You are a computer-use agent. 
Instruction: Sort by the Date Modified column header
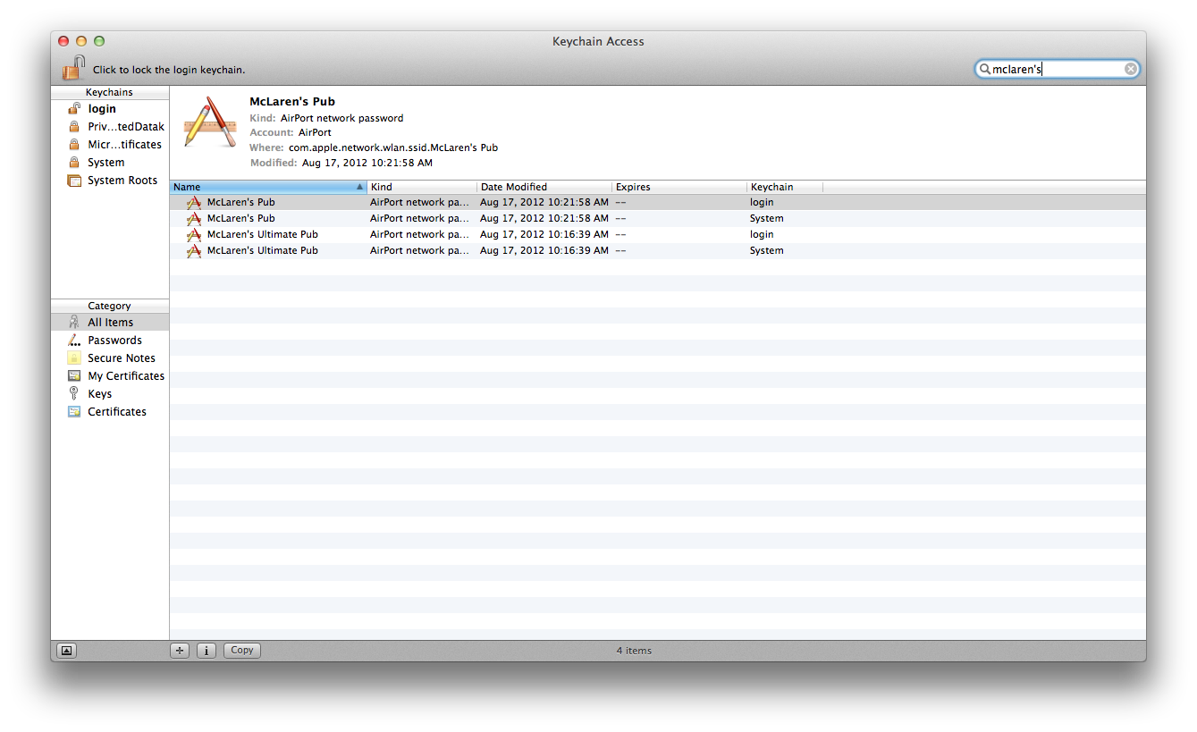pyautogui.click(x=544, y=187)
